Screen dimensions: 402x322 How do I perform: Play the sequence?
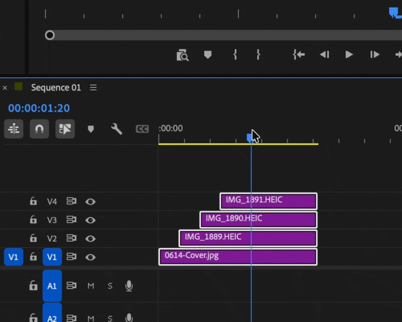pyautogui.click(x=349, y=54)
